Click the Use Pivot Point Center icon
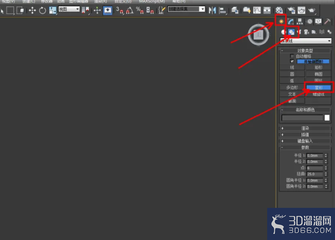 coord(85,10)
